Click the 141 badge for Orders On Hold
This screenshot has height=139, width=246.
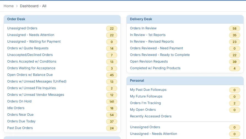112,102
